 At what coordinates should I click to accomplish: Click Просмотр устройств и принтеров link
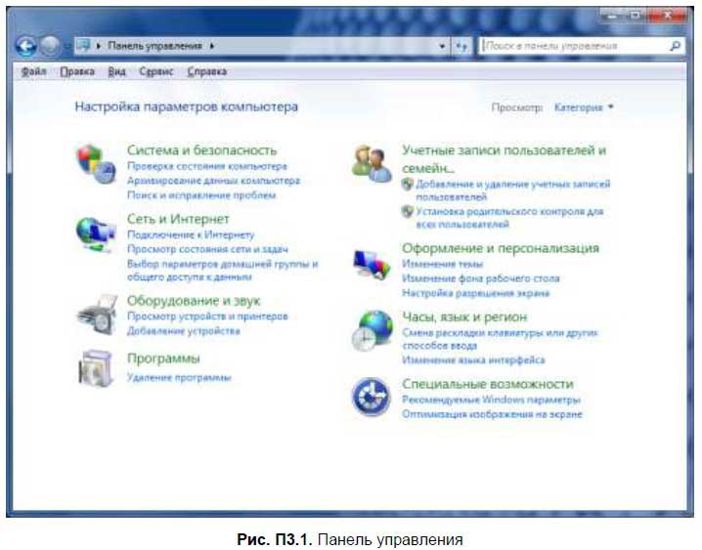[x=207, y=317]
